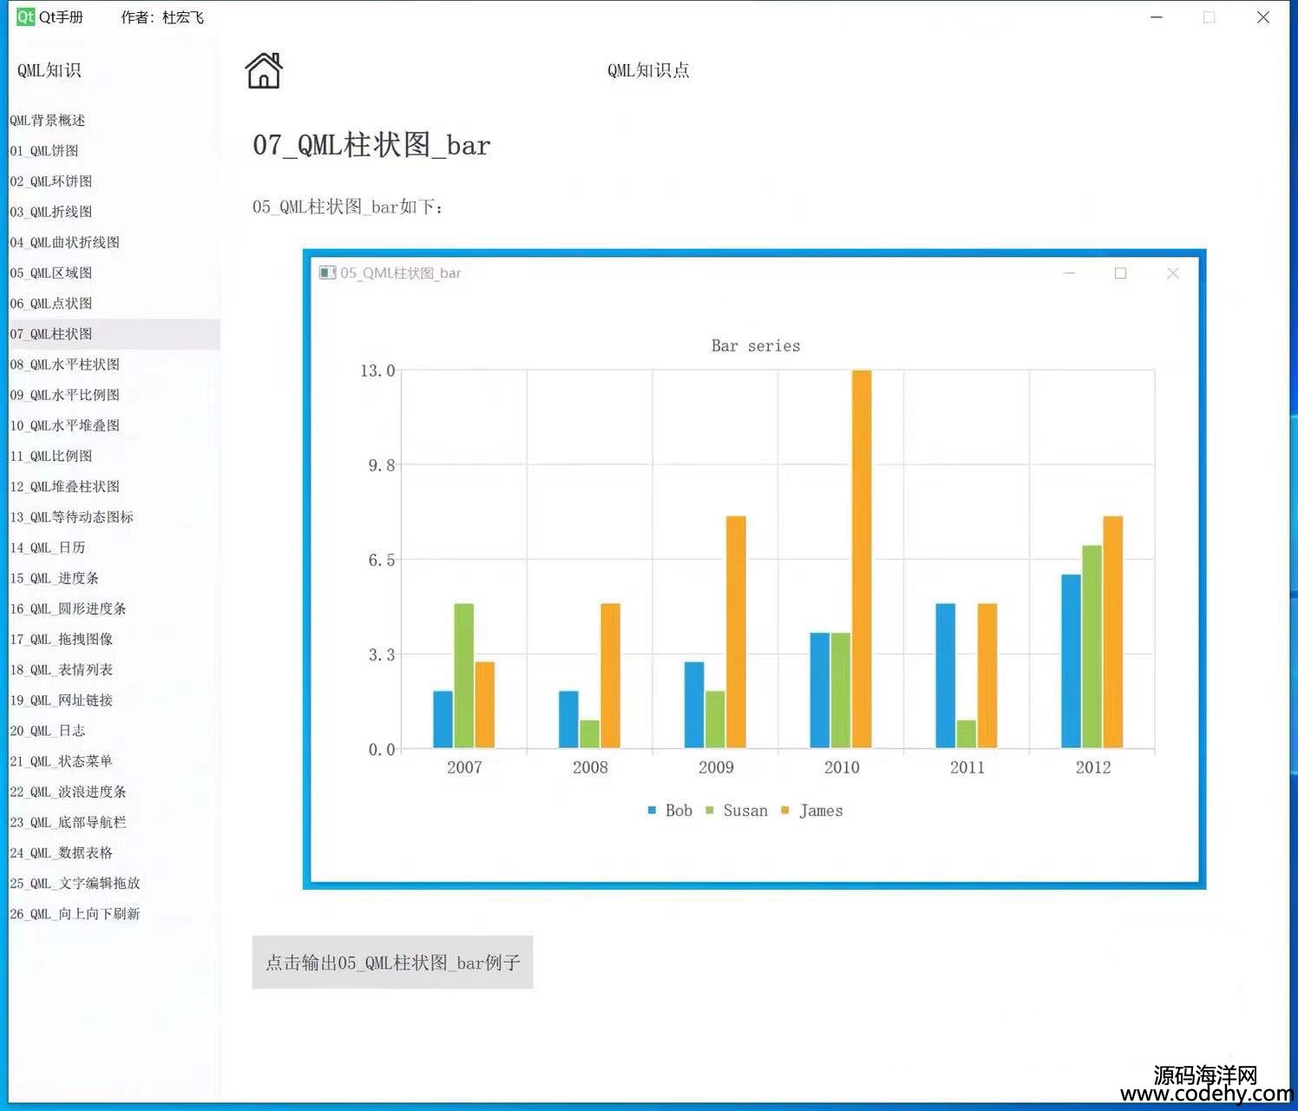Click the bar chart screenshot image

(x=754, y=569)
